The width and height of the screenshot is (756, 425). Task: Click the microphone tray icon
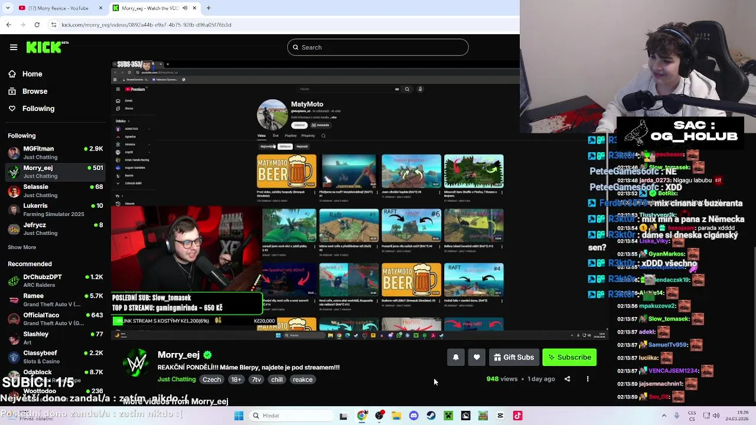pos(677,416)
